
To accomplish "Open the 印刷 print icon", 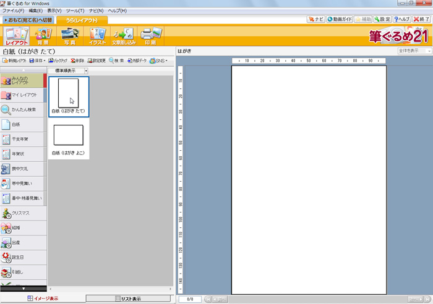I will [151, 36].
